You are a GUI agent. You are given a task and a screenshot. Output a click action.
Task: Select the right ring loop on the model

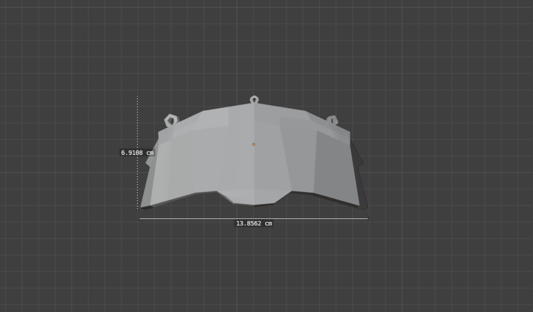click(332, 120)
